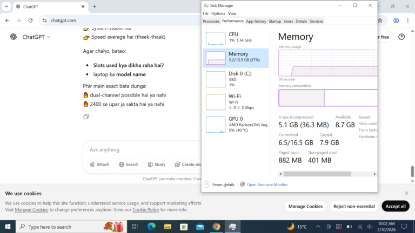The image size is (415, 233).
Task: Open Resource Monitor link
Action: [267, 184]
